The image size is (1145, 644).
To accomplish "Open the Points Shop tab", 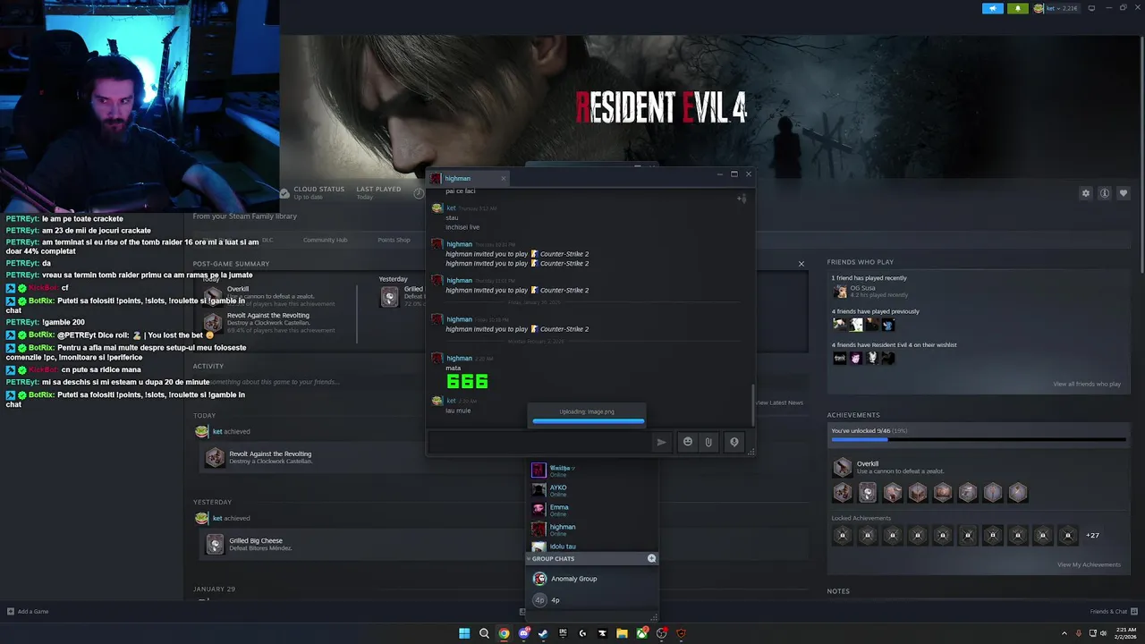I will click(x=394, y=240).
